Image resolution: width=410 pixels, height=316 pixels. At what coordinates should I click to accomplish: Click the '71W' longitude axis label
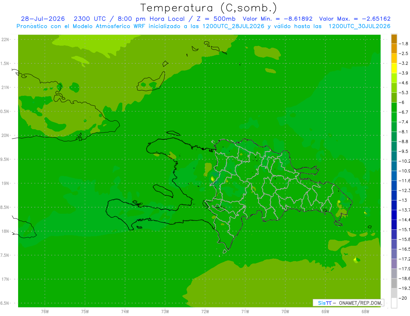coord(245,311)
